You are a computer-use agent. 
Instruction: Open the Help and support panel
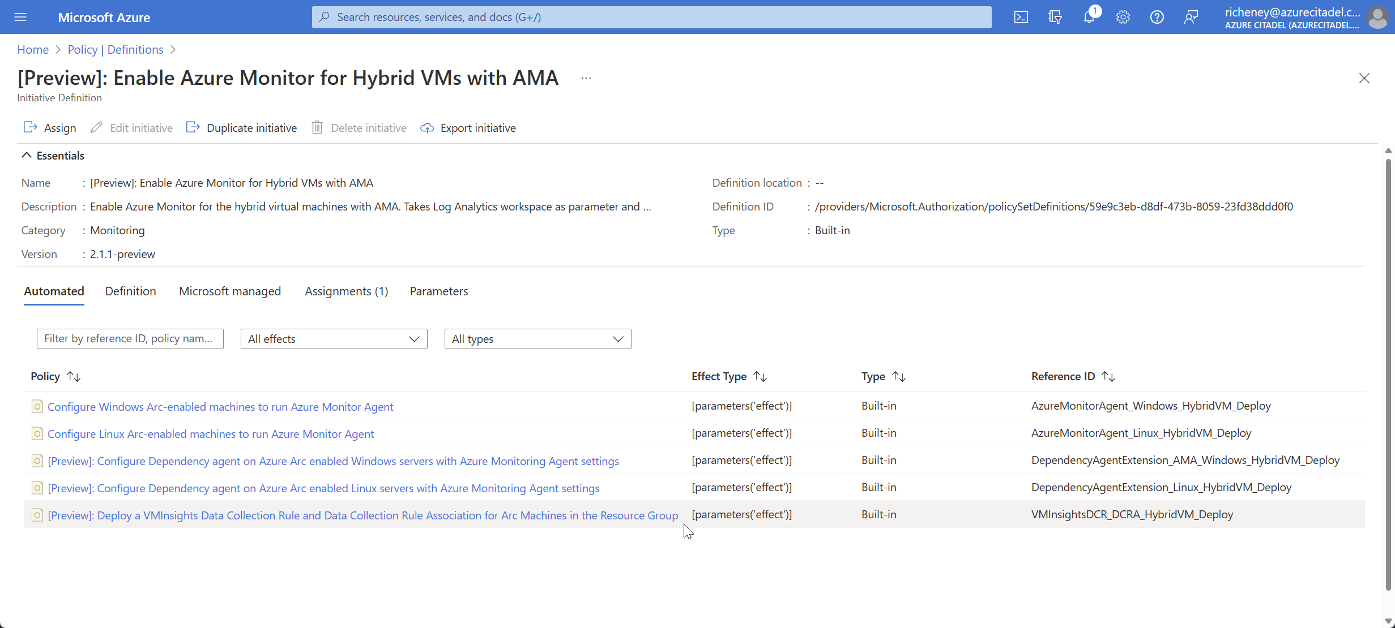tap(1157, 17)
